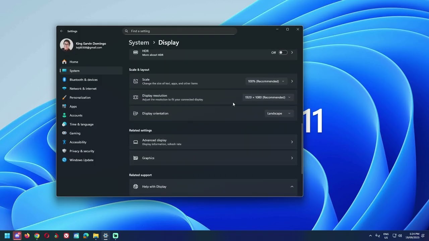This screenshot has width=429, height=241.
Task: Click the Settings back arrow
Action: click(x=61, y=31)
